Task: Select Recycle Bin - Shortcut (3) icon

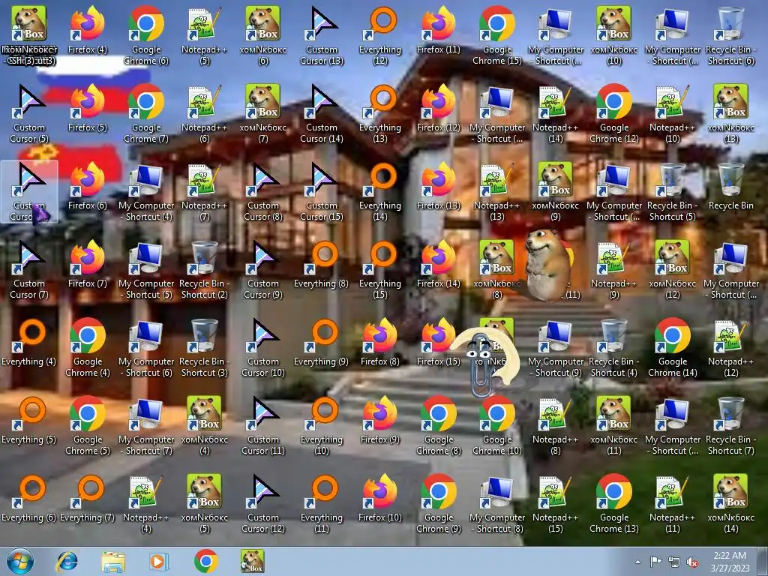Action: point(204,346)
